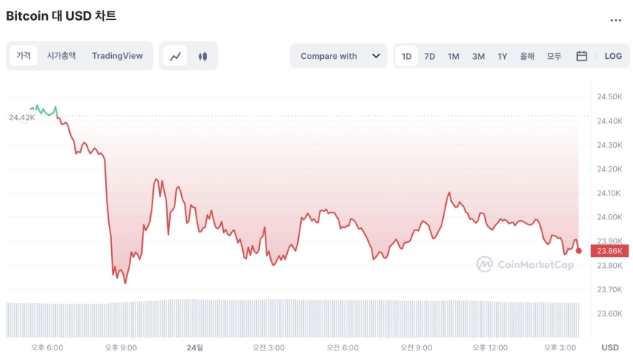Select the 1M time range
The height and width of the screenshot is (354, 633).
(x=453, y=56)
